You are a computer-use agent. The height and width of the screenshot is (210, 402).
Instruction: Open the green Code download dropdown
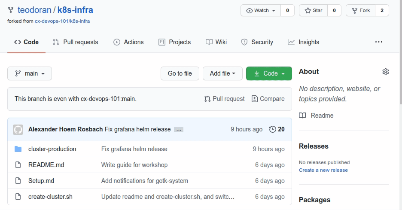coord(269,73)
